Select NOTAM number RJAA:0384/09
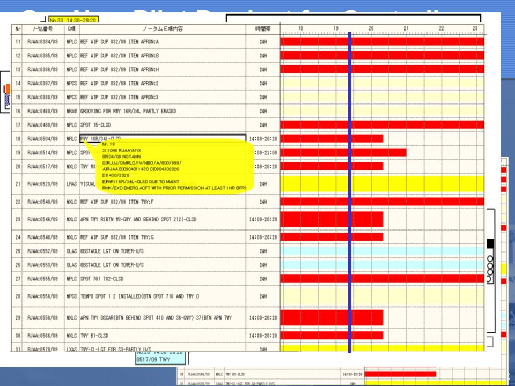The height and width of the screenshot is (386, 515). (43, 42)
